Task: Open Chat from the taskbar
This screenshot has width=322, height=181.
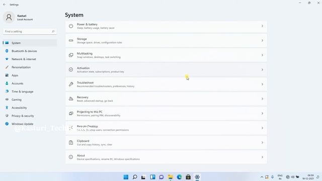Action: tap(162, 177)
